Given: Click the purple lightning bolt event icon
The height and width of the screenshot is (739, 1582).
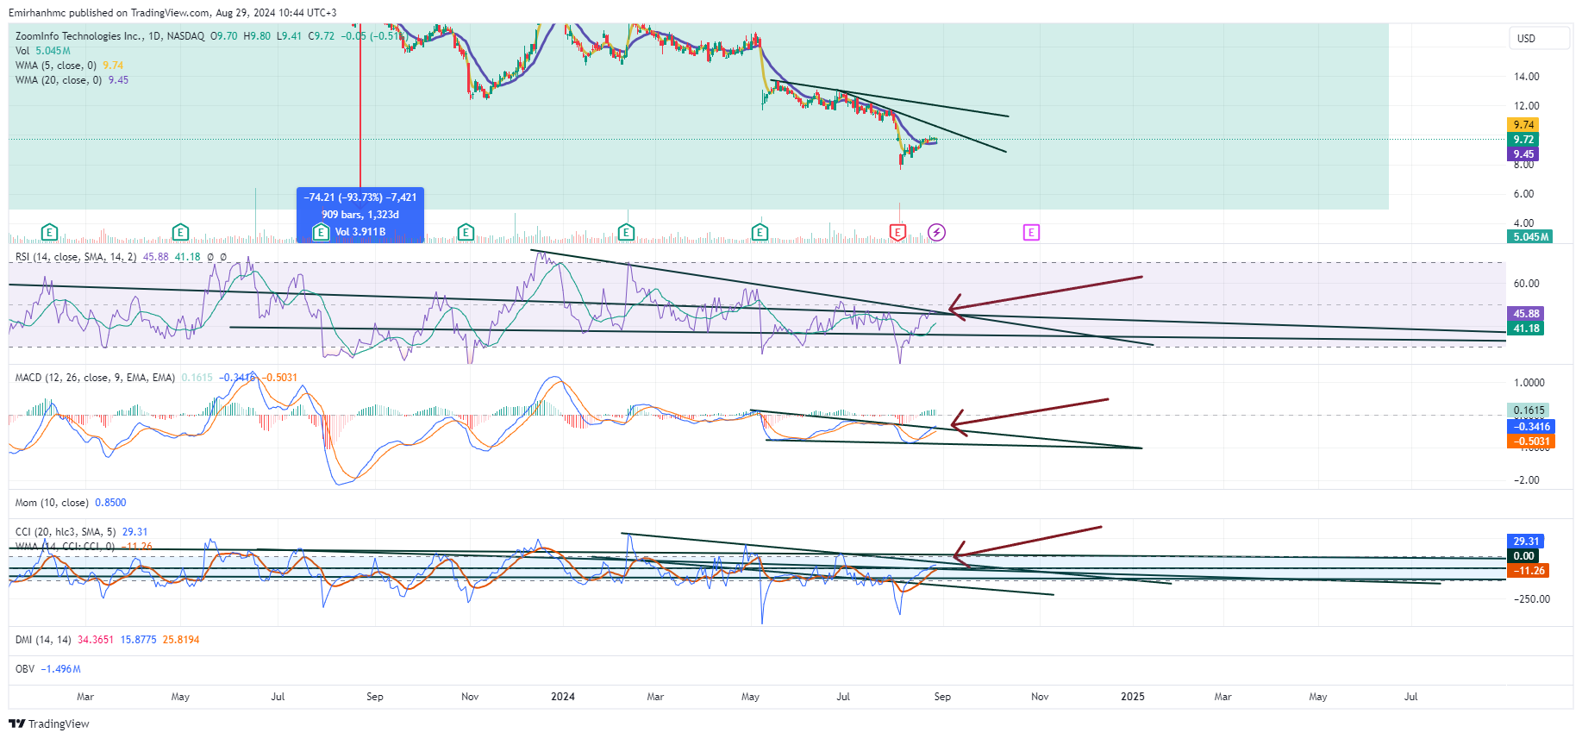Looking at the screenshot, I should [x=936, y=232].
